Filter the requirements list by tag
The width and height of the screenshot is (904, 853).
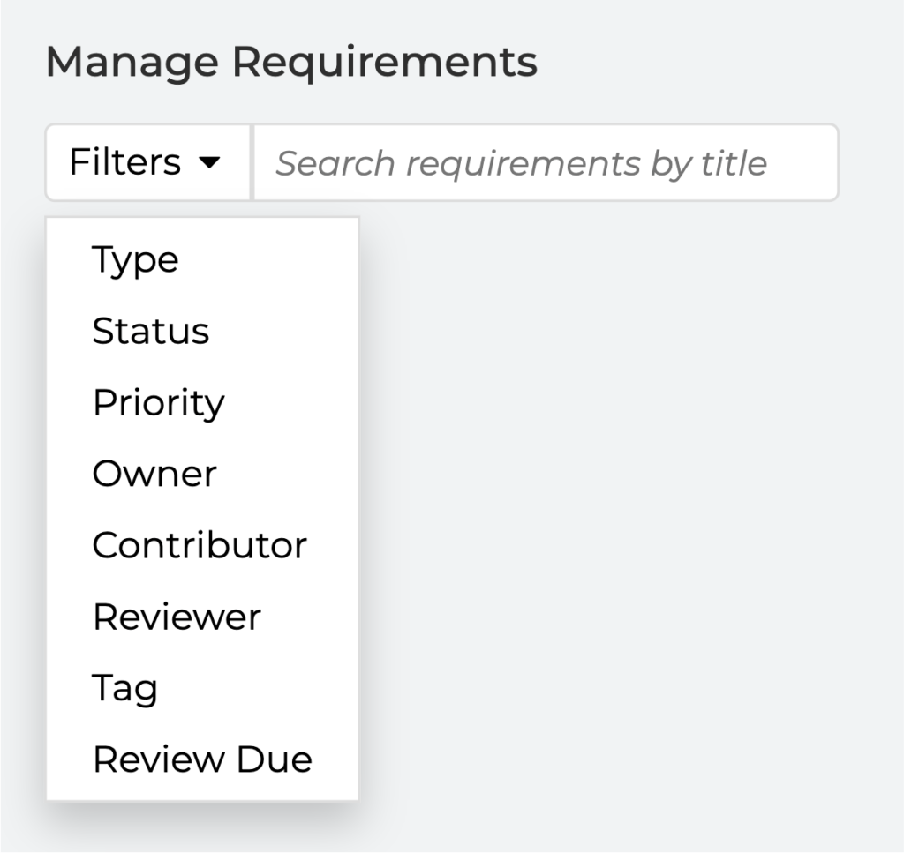pos(202,688)
